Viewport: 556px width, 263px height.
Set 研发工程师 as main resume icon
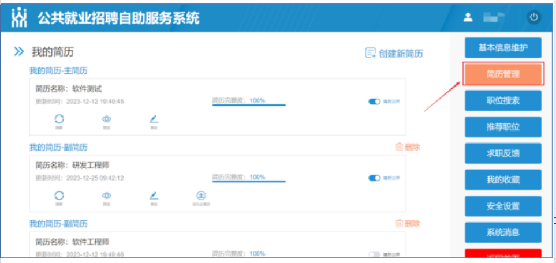pos(201,196)
